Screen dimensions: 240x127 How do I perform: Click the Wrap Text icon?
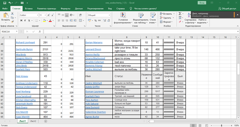pyautogui.click(x=80, y=15)
